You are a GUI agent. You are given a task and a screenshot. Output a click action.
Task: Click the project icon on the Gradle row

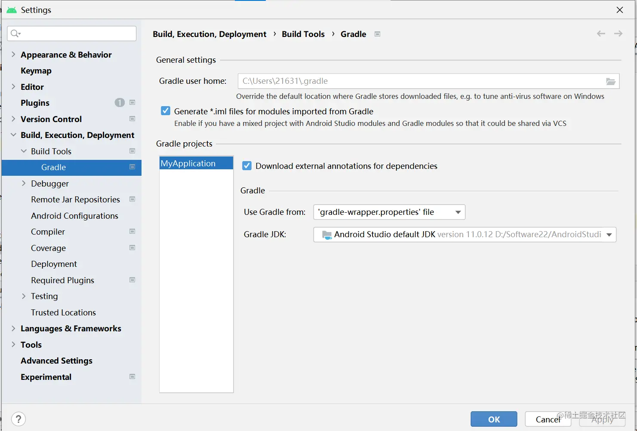click(132, 167)
